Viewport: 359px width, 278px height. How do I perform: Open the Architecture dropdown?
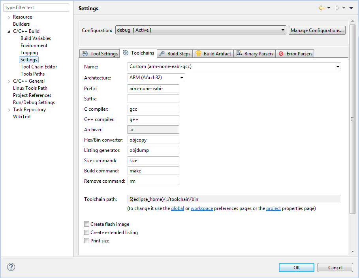[x=156, y=78]
